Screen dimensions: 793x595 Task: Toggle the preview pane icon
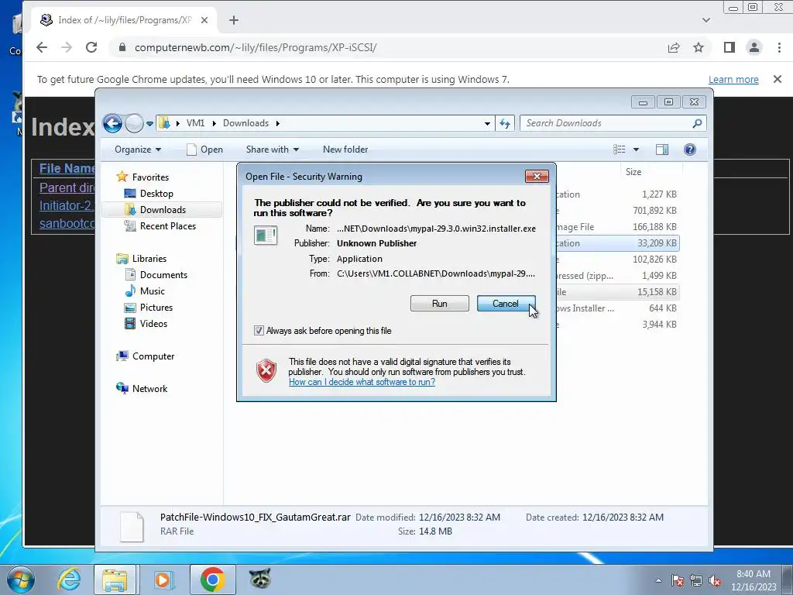(x=662, y=150)
